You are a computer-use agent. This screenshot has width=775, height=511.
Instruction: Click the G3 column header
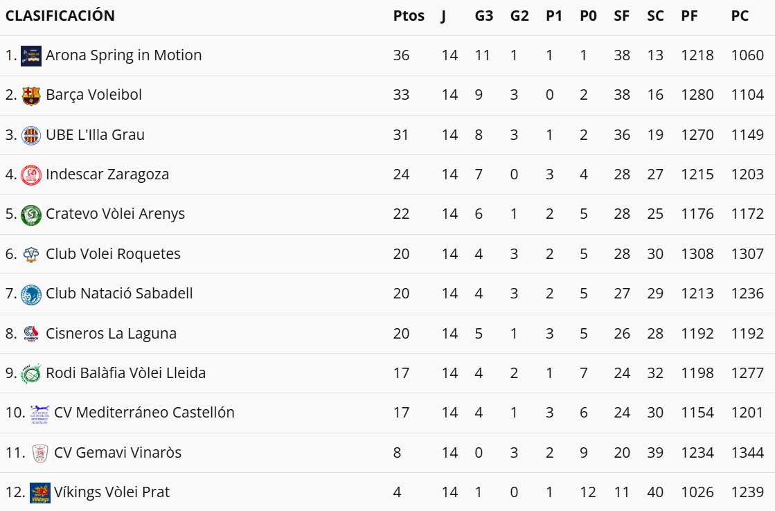pos(484,16)
